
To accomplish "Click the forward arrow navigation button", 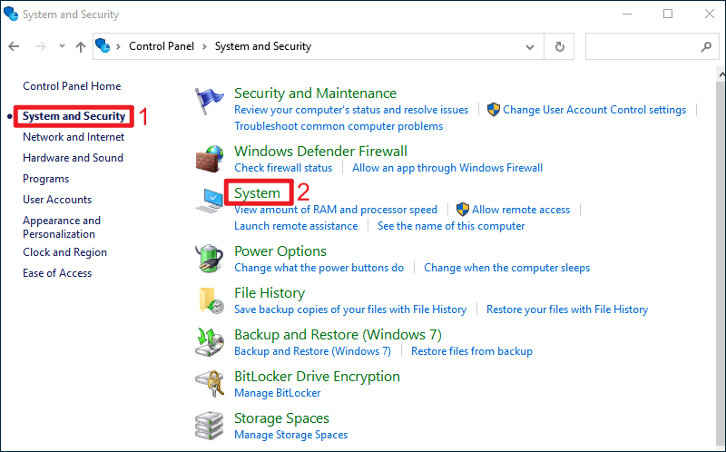I will coord(41,46).
